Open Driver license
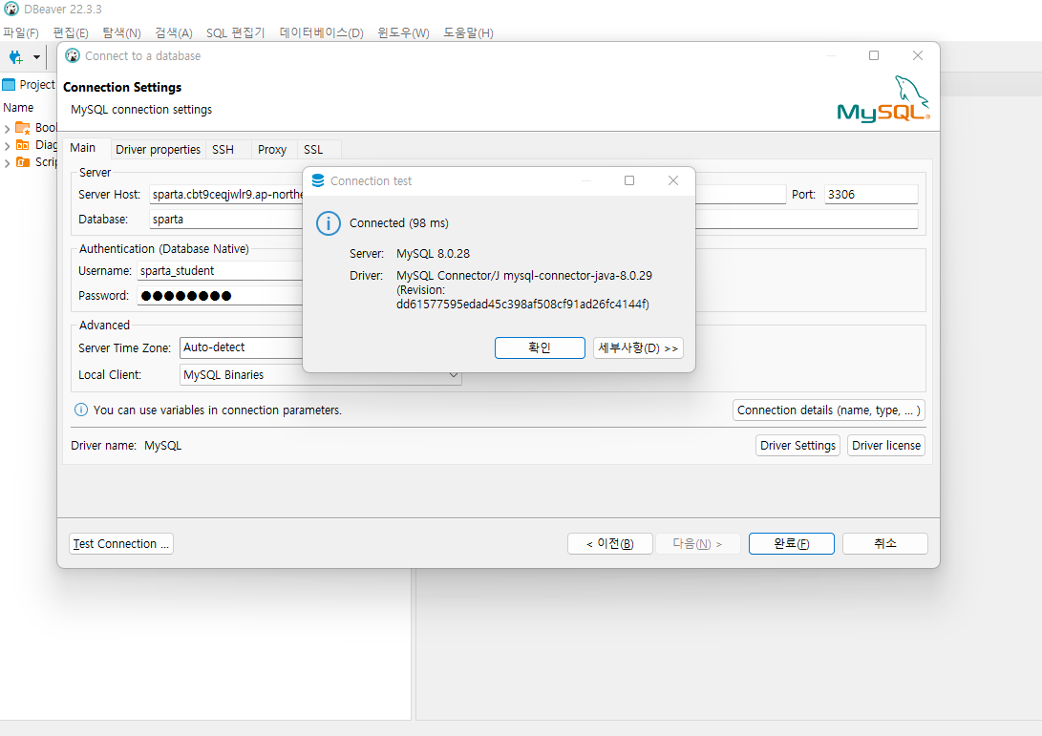Viewport: 1042px width, 736px height. [x=886, y=446]
